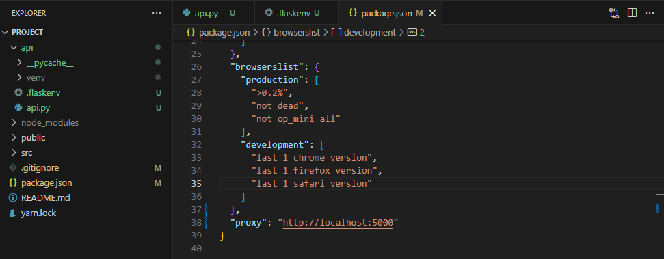The image size is (664, 259).
Task: Open yarn.lock in the explorer
Action: click(x=86, y=213)
